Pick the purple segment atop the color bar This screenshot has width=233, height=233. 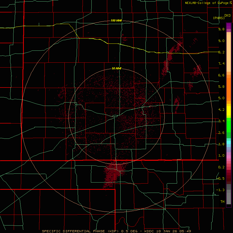(229, 26)
